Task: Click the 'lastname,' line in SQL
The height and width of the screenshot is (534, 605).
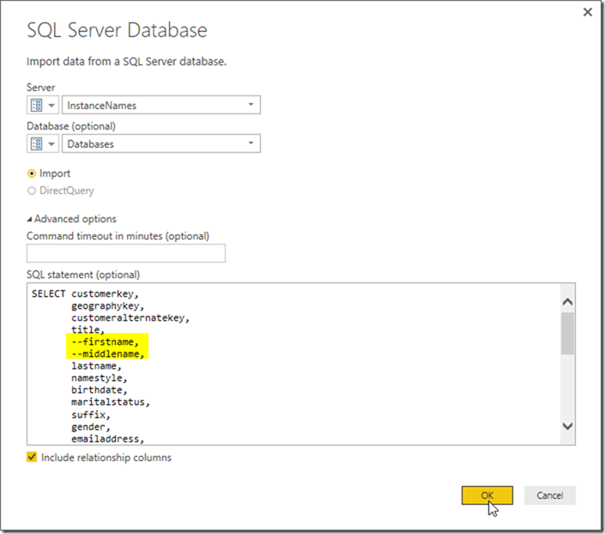Action: (x=96, y=366)
